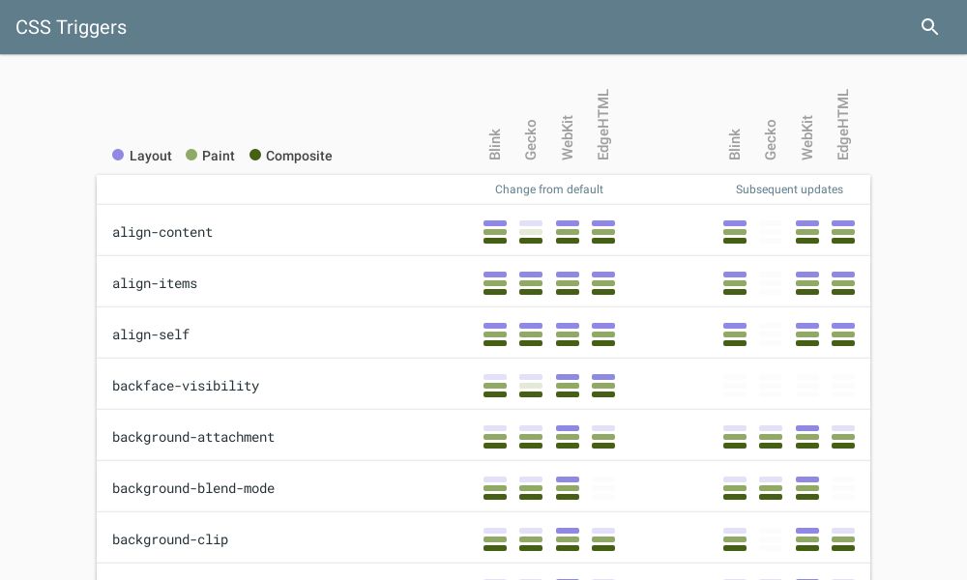The height and width of the screenshot is (580, 967).
Task: Expand the align-content property row
Action: [162, 232]
